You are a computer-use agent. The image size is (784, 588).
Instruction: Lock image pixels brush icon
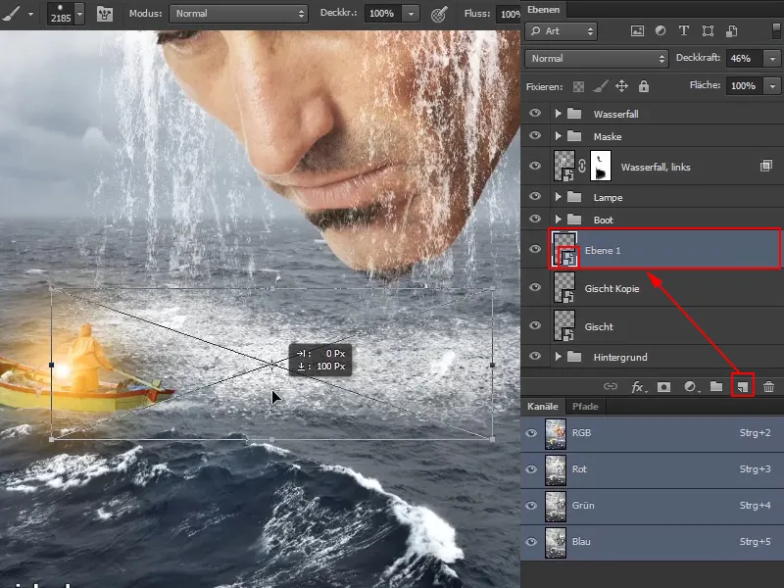tap(601, 86)
